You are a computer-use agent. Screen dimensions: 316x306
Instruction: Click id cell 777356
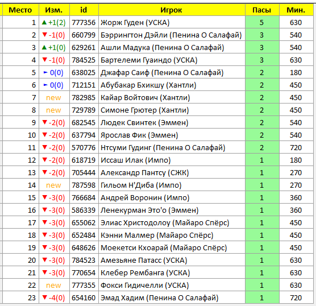click(x=84, y=22)
